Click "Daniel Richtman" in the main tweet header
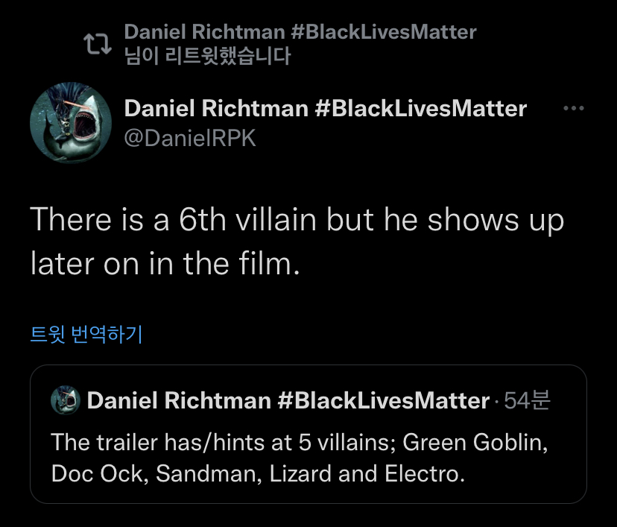 (x=216, y=109)
